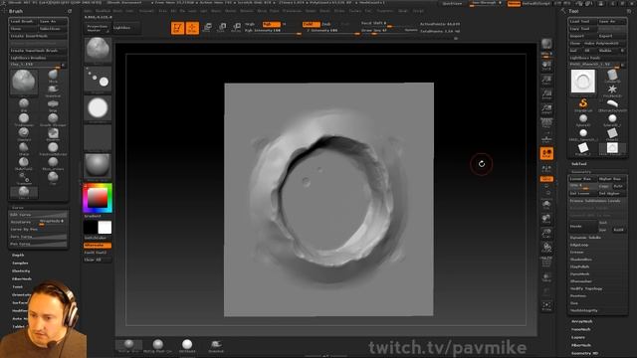Select the black secondary color swatch
The height and width of the screenshot is (358, 637).
click(x=91, y=228)
